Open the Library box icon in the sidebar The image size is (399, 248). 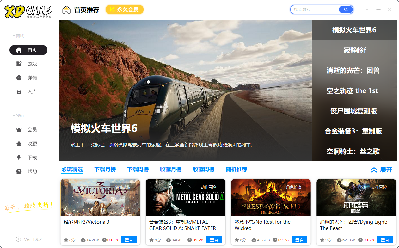(x=19, y=92)
